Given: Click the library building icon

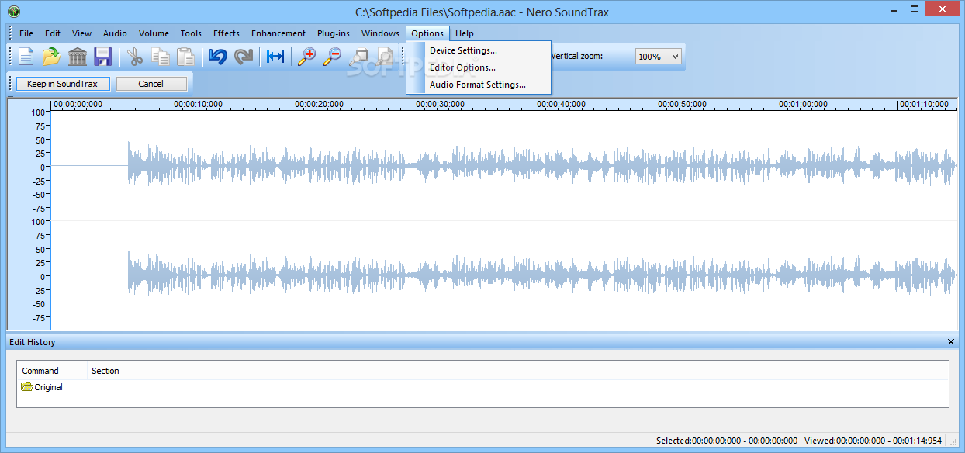Looking at the screenshot, I should coord(78,57).
